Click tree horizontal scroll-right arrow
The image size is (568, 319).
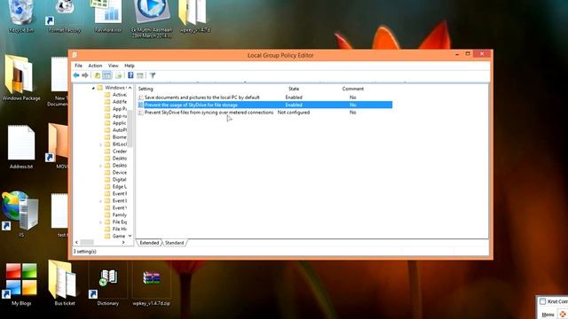123,242
